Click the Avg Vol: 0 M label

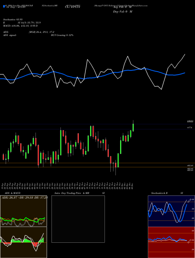point(122,7)
